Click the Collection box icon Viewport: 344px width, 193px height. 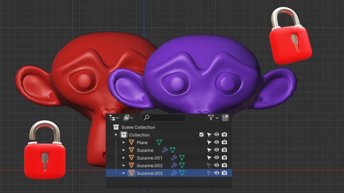click(124, 135)
